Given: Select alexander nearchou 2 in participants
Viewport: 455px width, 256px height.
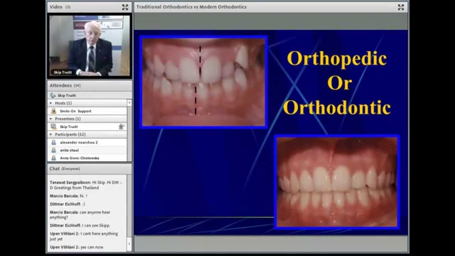Looking at the screenshot, I should tap(79, 142).
